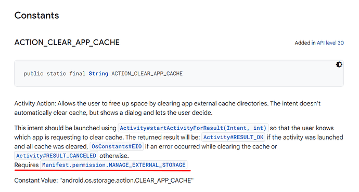Viewport: 359px width, 192px height.
Task: Click the 'Activity Action:' description paragraph
Action: click(168, 108)
